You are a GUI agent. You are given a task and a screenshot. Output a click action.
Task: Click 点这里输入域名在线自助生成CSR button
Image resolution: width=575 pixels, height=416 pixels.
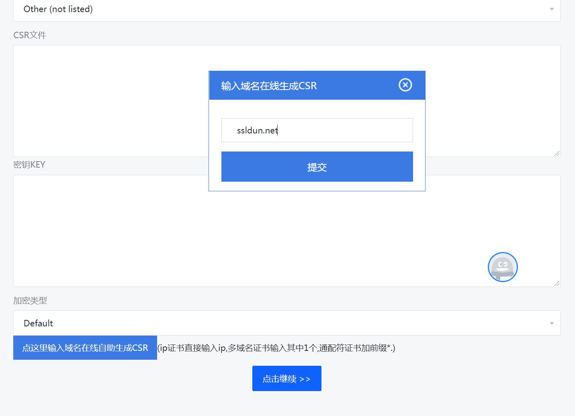coord(85,348)
